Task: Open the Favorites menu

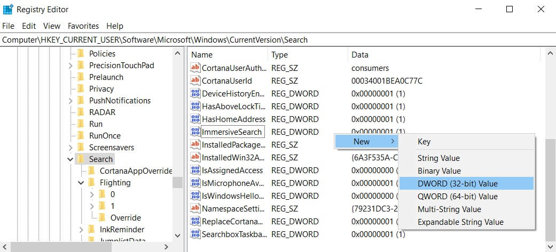Action: point(83,26)
